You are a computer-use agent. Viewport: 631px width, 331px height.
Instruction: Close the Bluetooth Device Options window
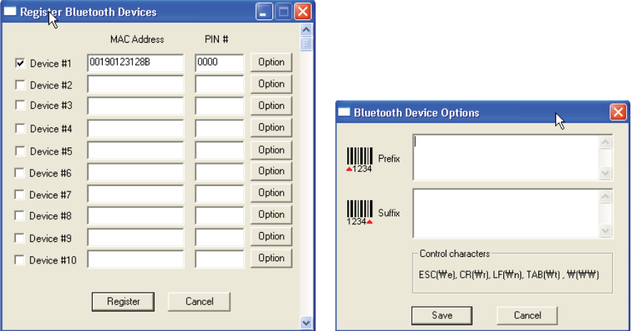(618, 112)
